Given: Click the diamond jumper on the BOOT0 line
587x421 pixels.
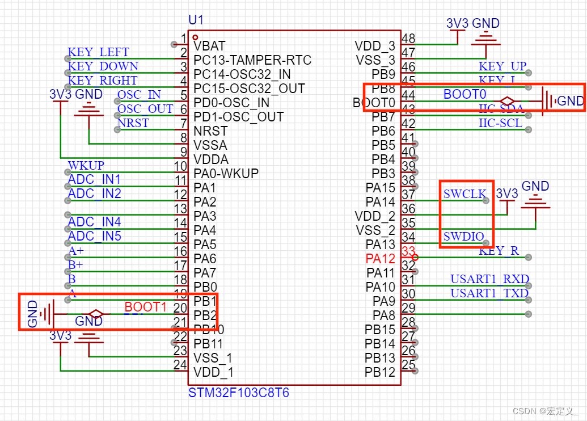Looking at the screenshot, I should 507,101.
